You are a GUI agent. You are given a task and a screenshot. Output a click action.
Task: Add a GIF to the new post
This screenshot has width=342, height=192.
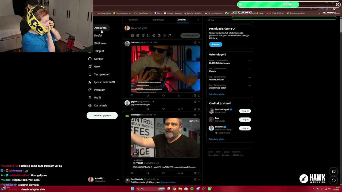click(138, 35)
